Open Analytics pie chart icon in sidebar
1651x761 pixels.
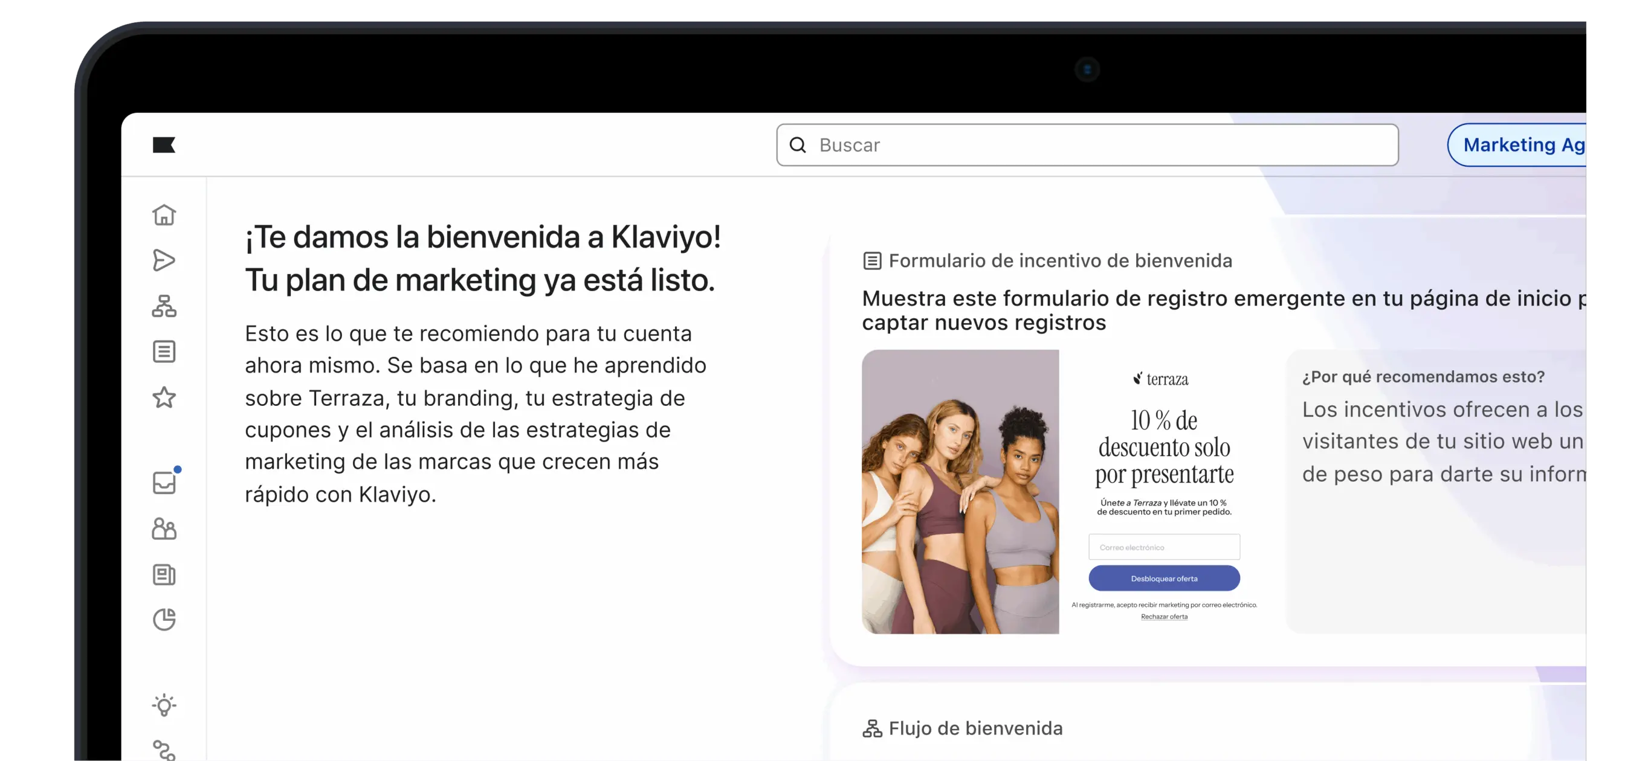[x=164, y=620]
